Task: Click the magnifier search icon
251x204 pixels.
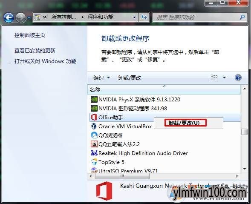Action: [242, 17]
